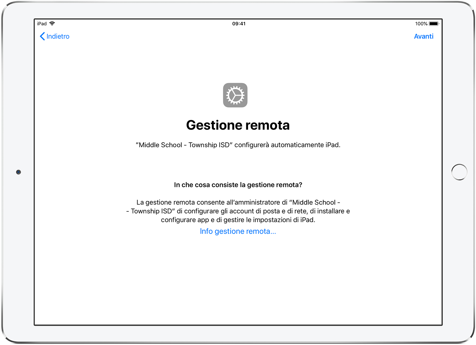
Task: Tap the iPad carrier label
Action: (42, 24)
